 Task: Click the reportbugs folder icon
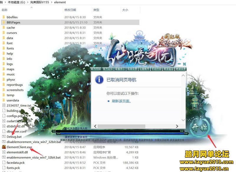4,85
